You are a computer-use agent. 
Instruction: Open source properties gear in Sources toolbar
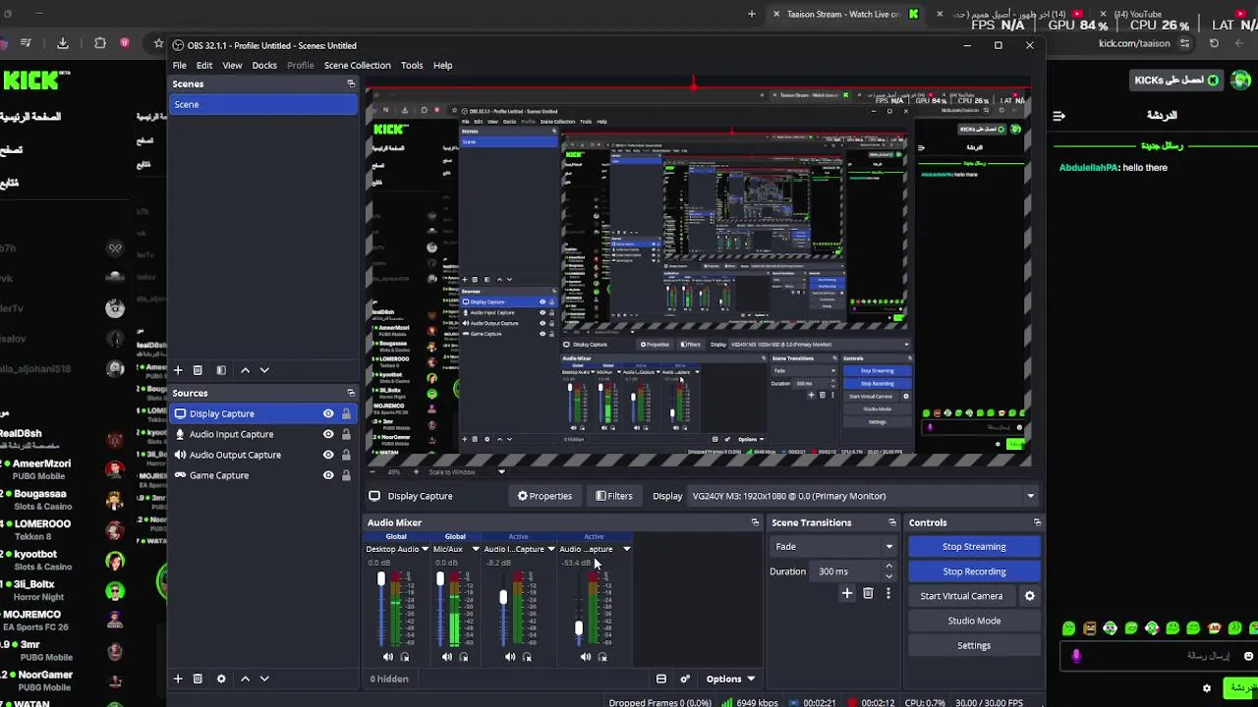[221, 679]
